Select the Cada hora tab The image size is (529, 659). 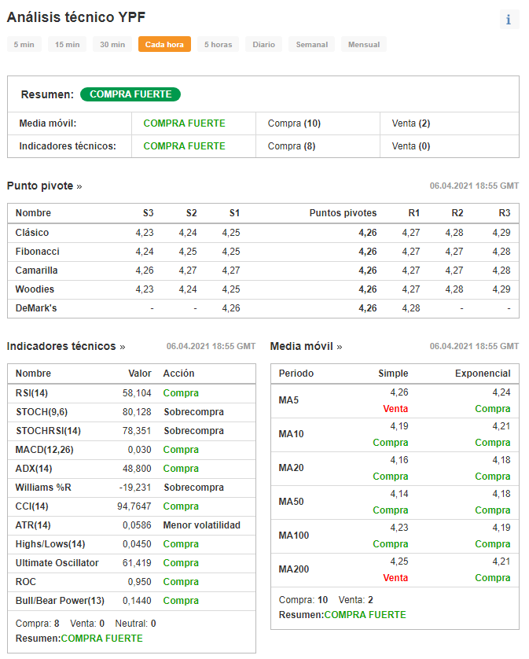coord(164,44)
